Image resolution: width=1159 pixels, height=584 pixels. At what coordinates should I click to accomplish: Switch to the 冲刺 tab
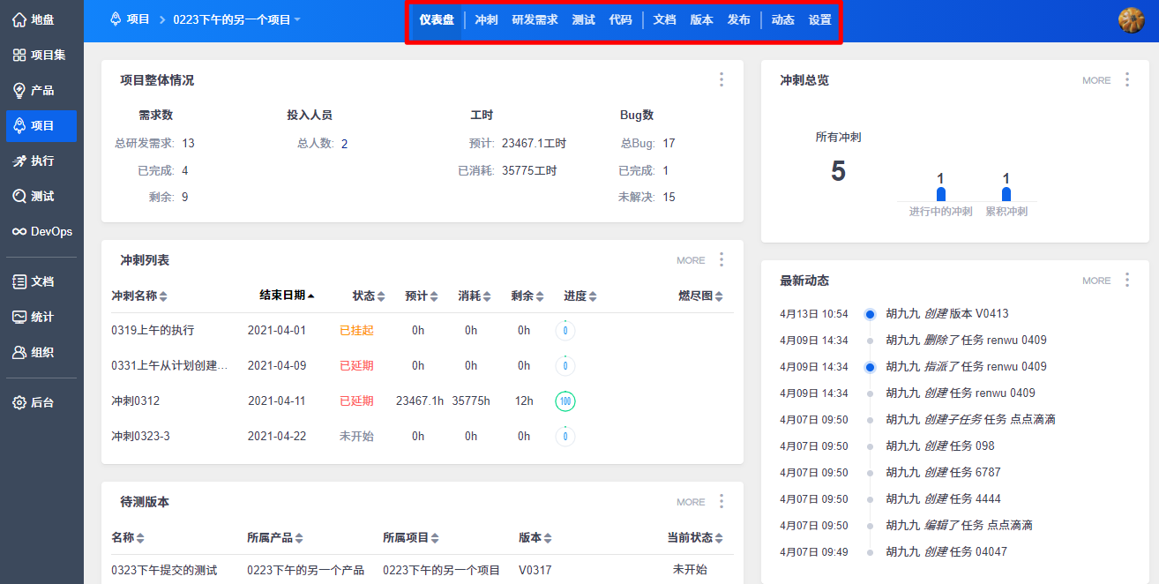(x=486, y=19)
